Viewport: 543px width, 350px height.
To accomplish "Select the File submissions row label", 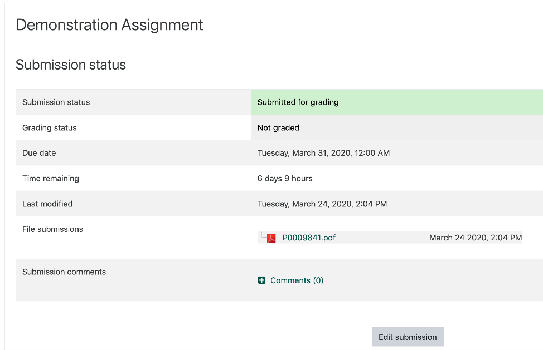I will pos(52,229).
